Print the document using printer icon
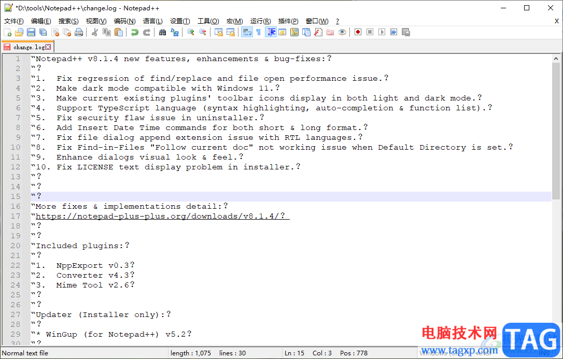Image resolution: width=563 pixels, height=359 pixels. (x=79, y=32)
